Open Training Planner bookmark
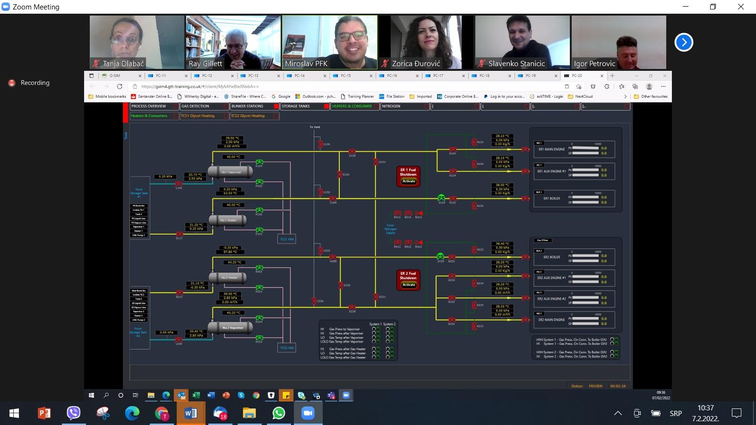756x425 pixels. [357, 96]
